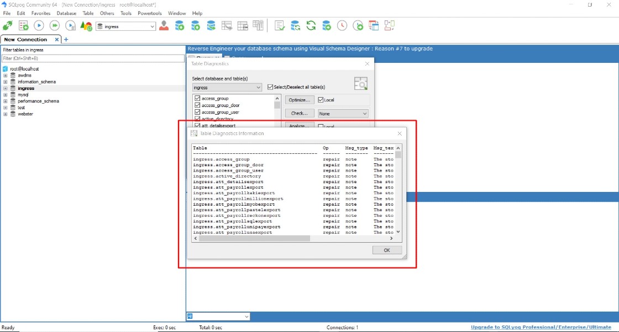Click the table list scrollbar thumb
This screenshot has height=332, width=619.
tap(277, 105)
